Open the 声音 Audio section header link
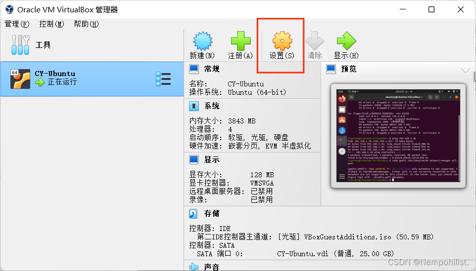476x271 pixels. pyautogui.click(x=212, y=267)
